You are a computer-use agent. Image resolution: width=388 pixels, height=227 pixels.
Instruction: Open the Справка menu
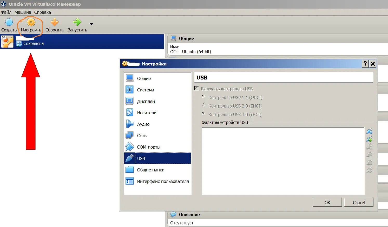point(43,12)
